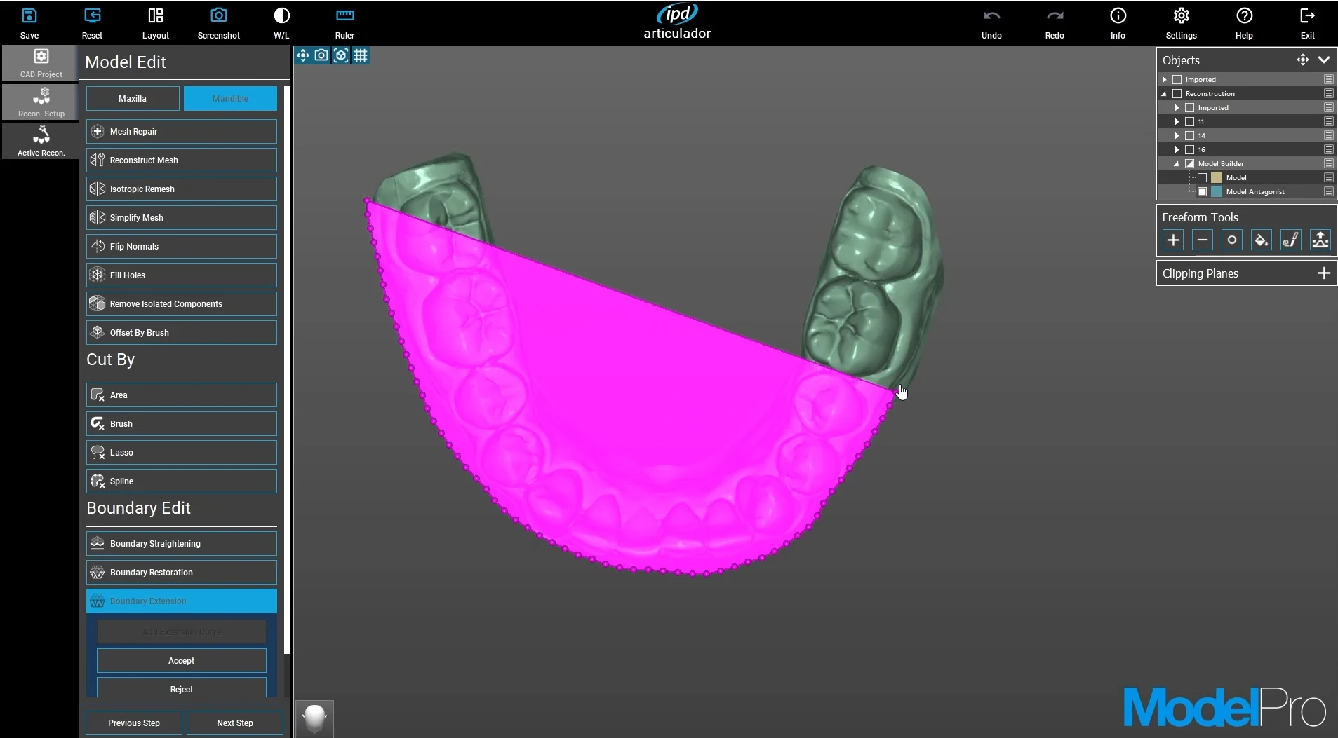The width and height of the screenshot is (1338, 738).
Task: Toggle the W/L contrast icon
Action: 281,15
